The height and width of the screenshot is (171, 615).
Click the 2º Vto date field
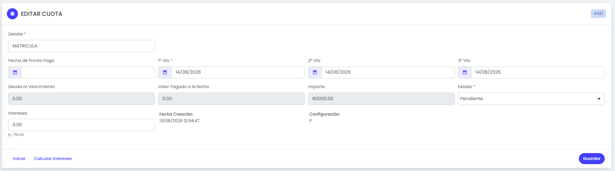pos(388,72)
